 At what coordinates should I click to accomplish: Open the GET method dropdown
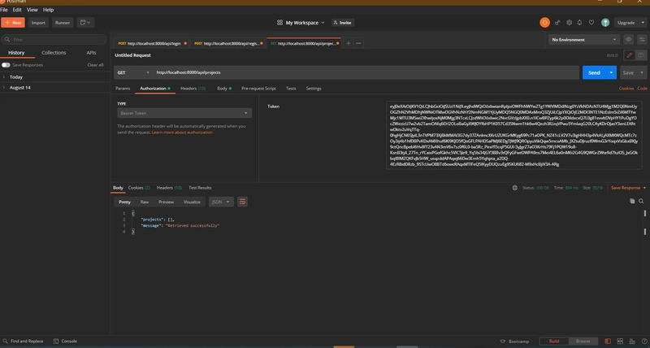point(133,72)
